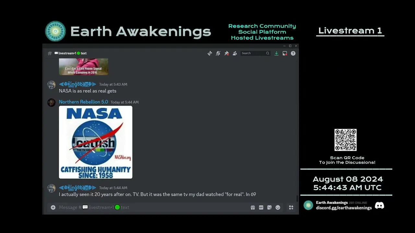Open the sticker picker

(269, 207)
